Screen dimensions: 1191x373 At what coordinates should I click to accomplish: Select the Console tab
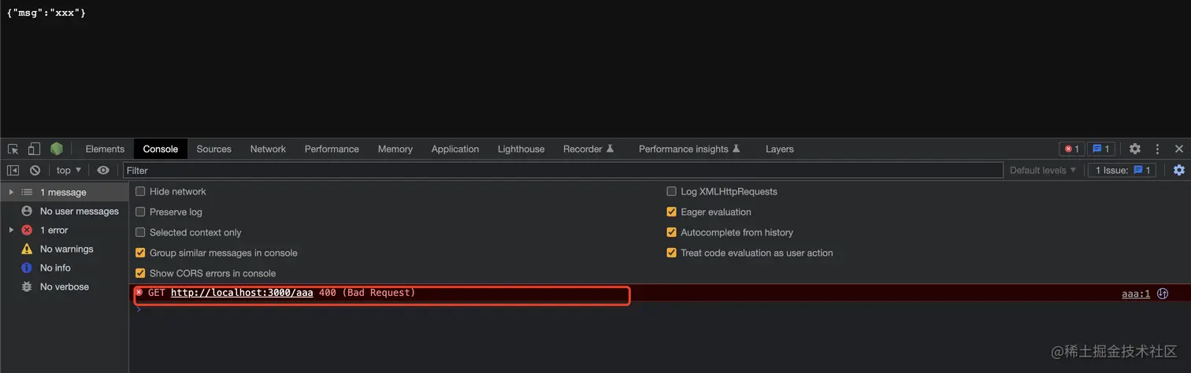[x=161, y=149]
